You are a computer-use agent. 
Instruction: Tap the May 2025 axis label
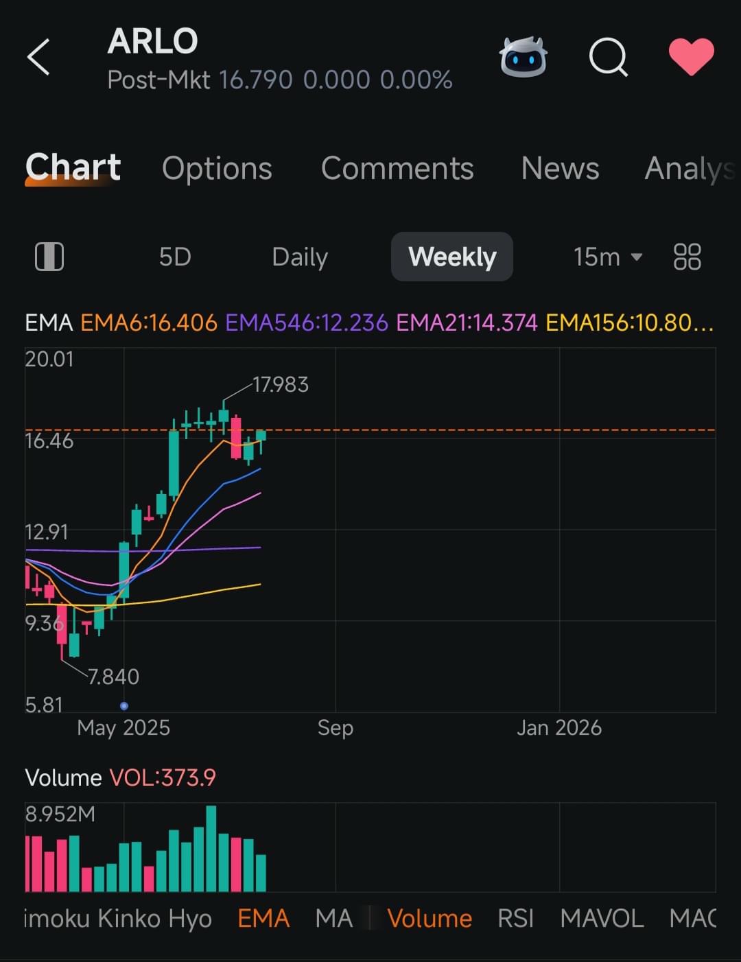123,728
